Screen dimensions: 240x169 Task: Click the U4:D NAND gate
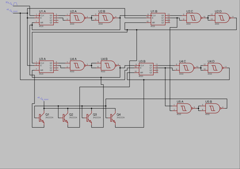point(215,68)
